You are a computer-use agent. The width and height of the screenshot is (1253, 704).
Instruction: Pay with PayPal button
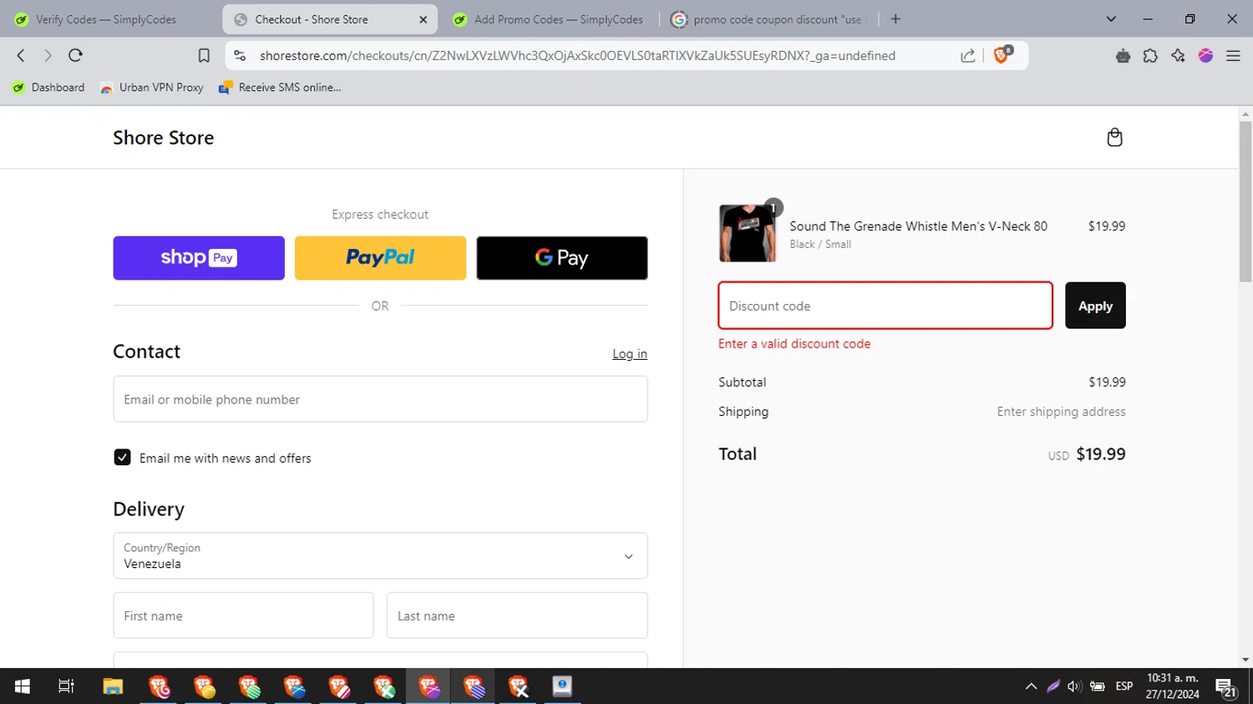click(x=380, y=258)
